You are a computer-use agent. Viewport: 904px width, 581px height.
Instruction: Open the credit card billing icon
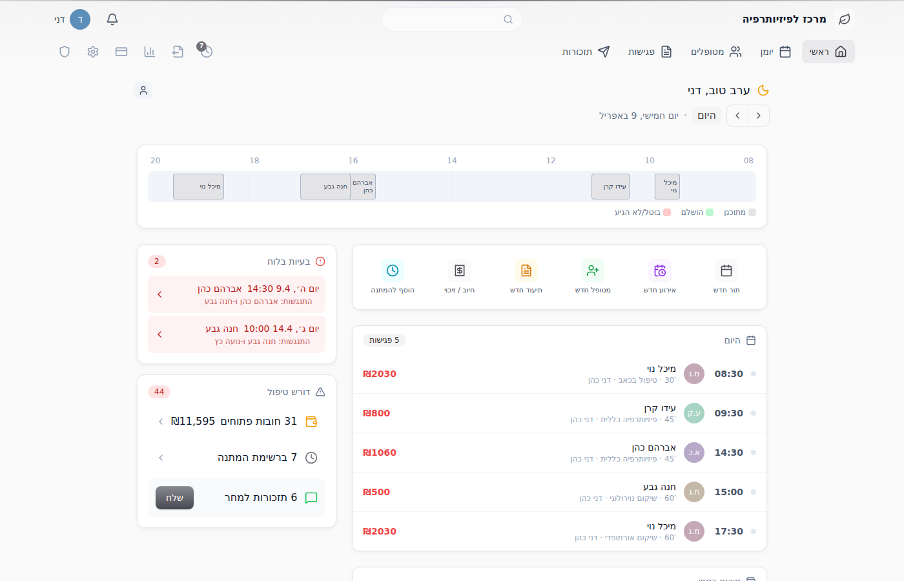pos(121,52)
